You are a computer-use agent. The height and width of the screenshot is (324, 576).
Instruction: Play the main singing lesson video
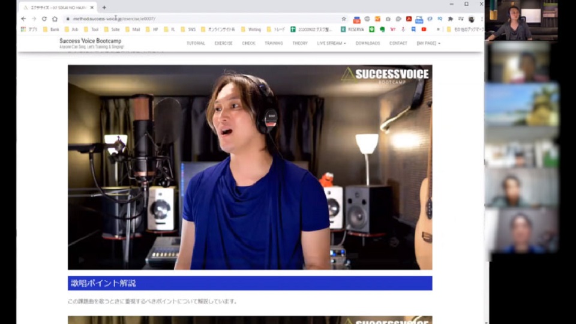pyautogui.click(x=250, y=167)
